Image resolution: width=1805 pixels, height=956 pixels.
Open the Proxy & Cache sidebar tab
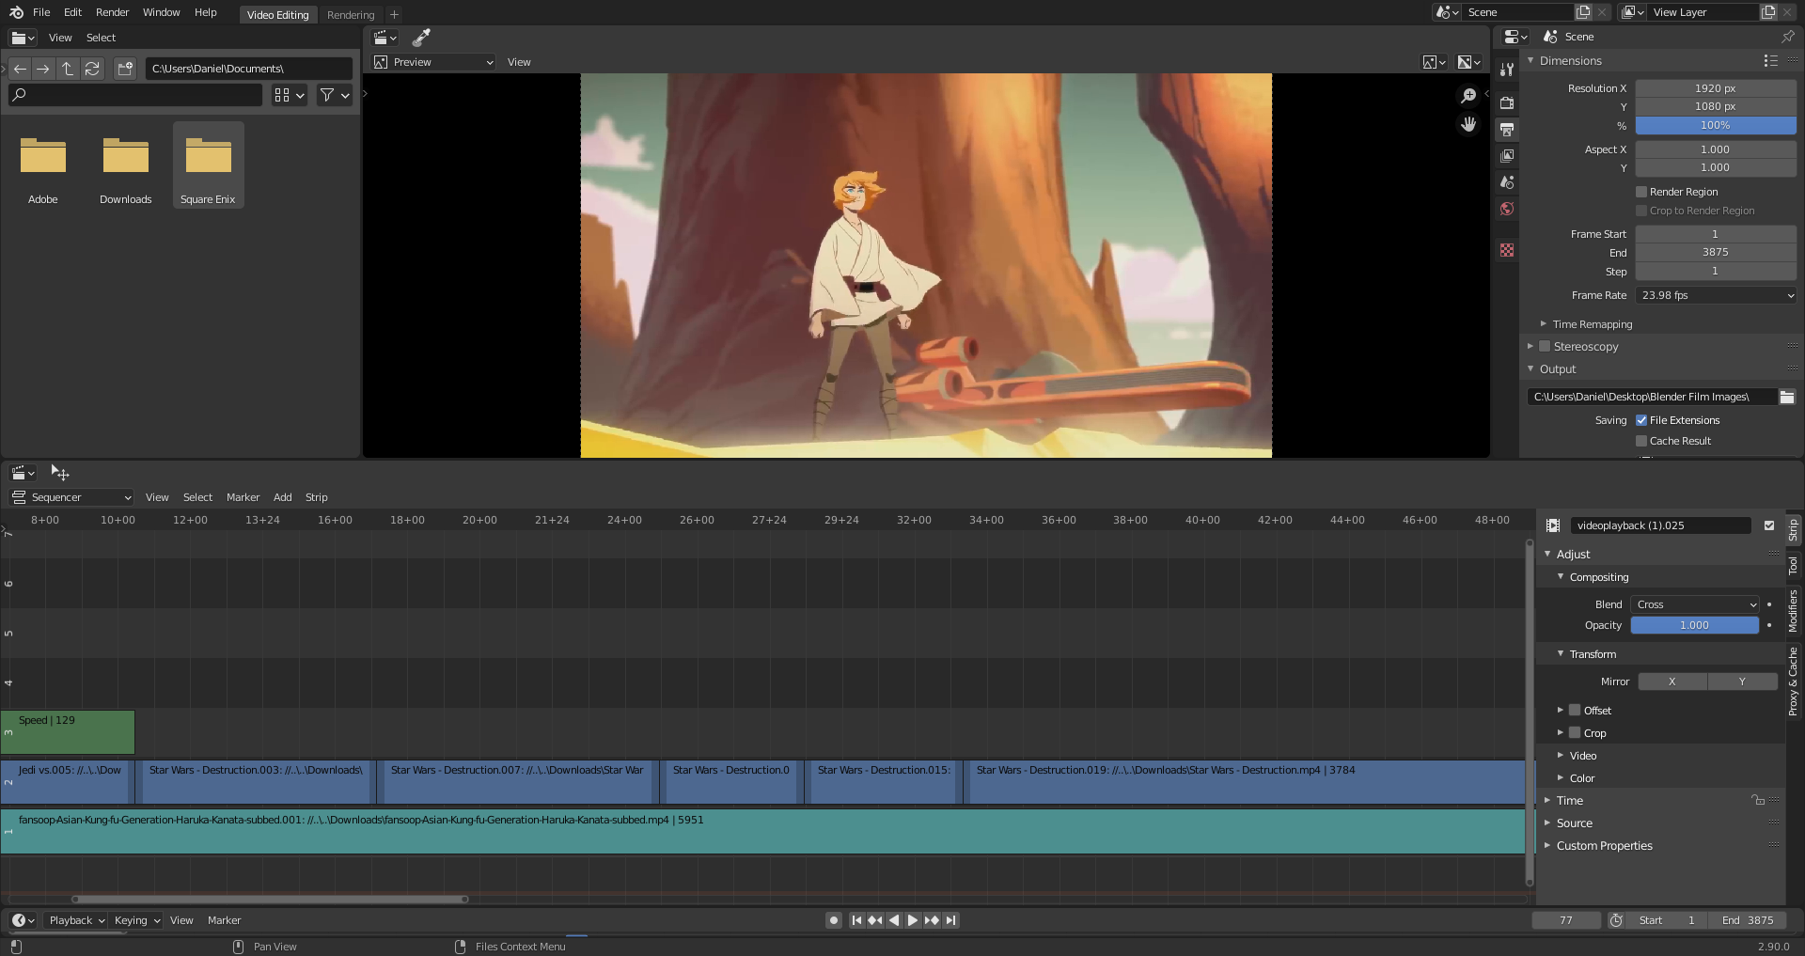pyautogui.click(x=1793, y=681)
